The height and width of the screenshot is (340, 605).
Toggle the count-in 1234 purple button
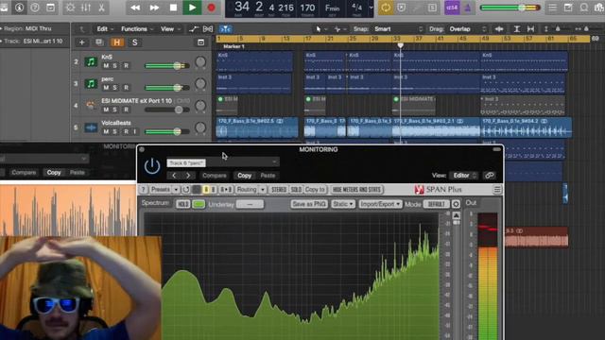452,8
